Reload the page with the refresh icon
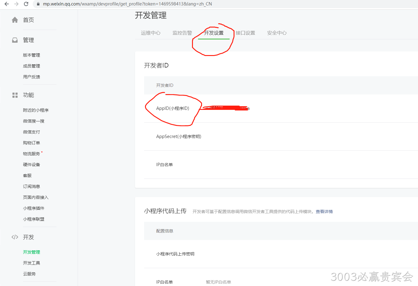This screenshot has height=286, width=418. tap(26, 4)
